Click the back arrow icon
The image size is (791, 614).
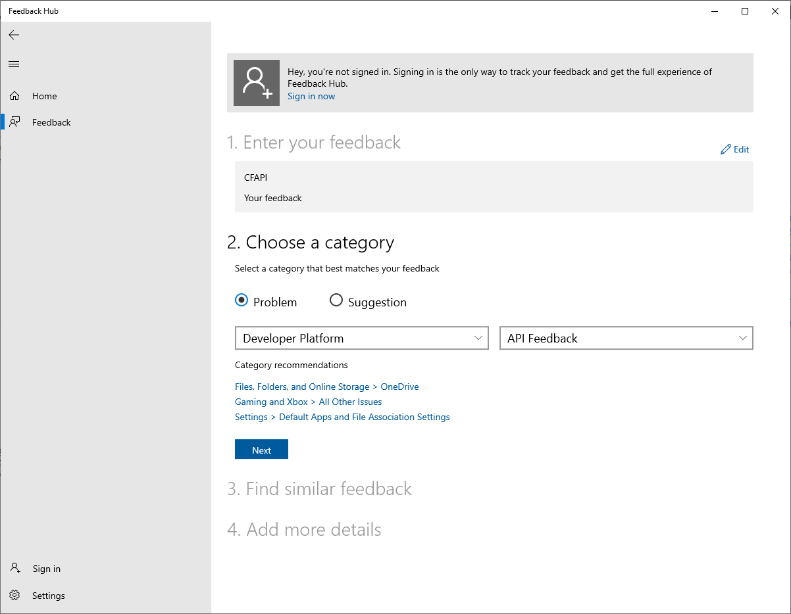[x=14, y=35]
